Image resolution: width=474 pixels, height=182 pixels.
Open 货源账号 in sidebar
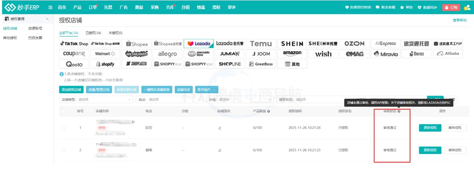click(x=35, y=29)
